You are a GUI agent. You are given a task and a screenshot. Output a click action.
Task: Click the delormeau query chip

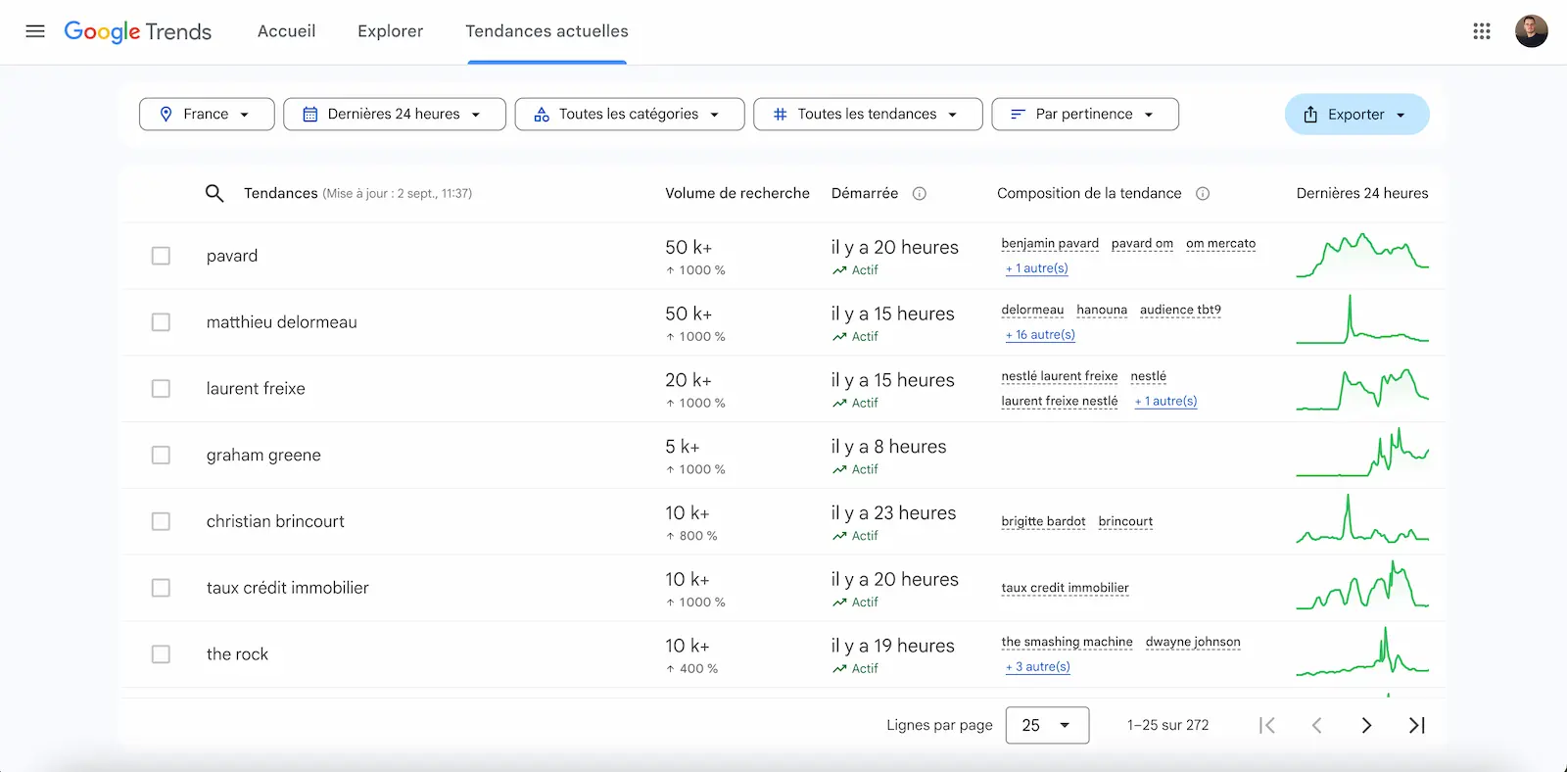[x=1032, y=311]
